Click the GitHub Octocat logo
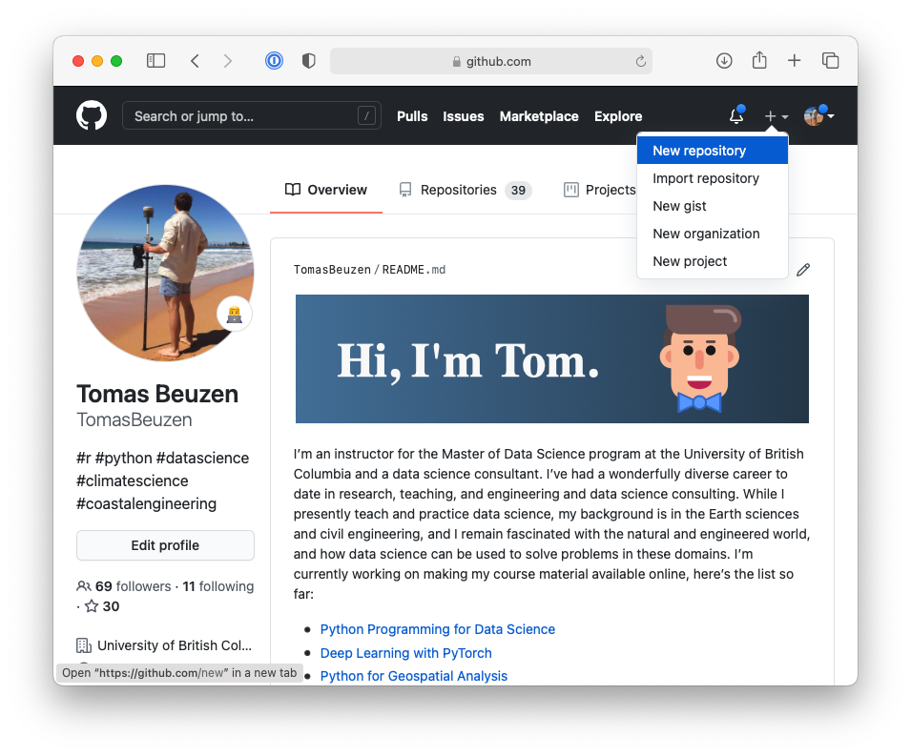 tap(92, 115)
